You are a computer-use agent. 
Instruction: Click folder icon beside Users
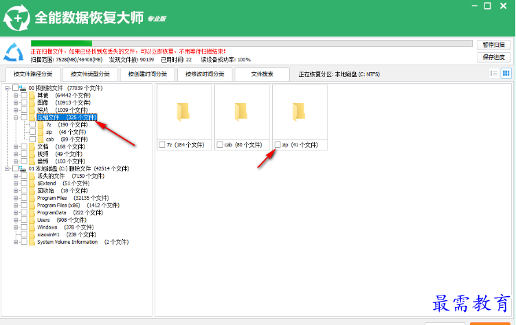click(32, 220)
